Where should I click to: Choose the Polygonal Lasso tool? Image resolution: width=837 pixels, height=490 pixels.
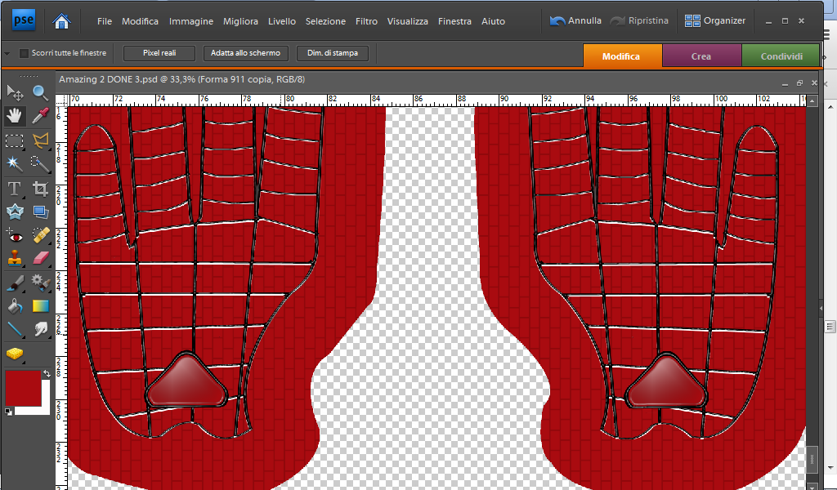(x=41, y=140)
